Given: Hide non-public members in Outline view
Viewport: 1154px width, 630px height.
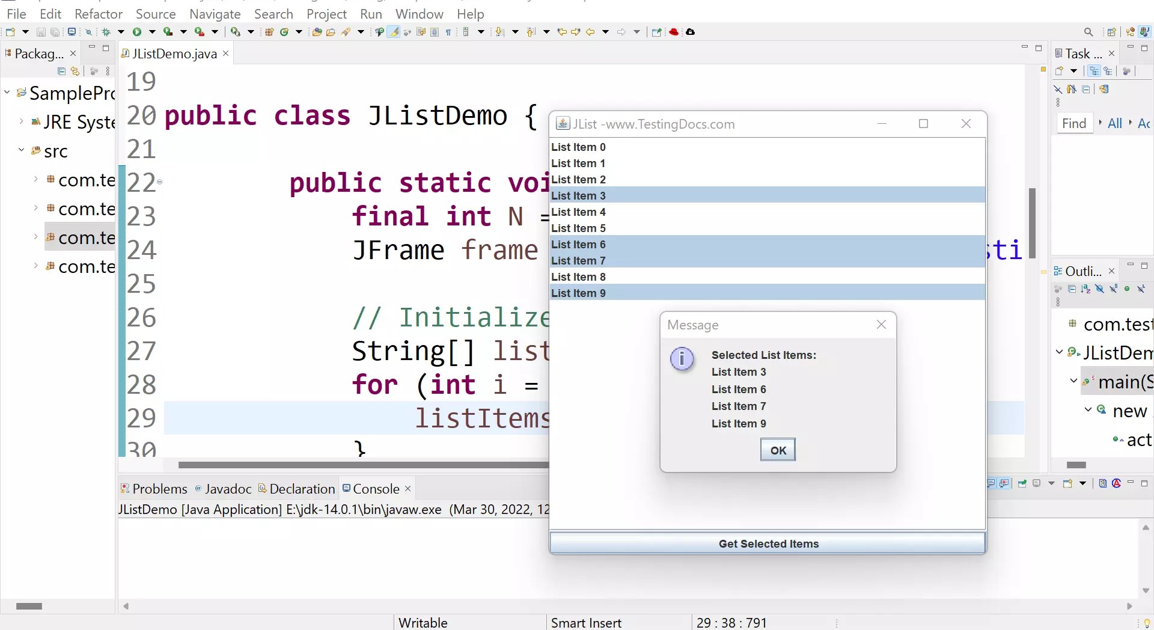Looking at the screenshot, I should [x=1128, y=289].
